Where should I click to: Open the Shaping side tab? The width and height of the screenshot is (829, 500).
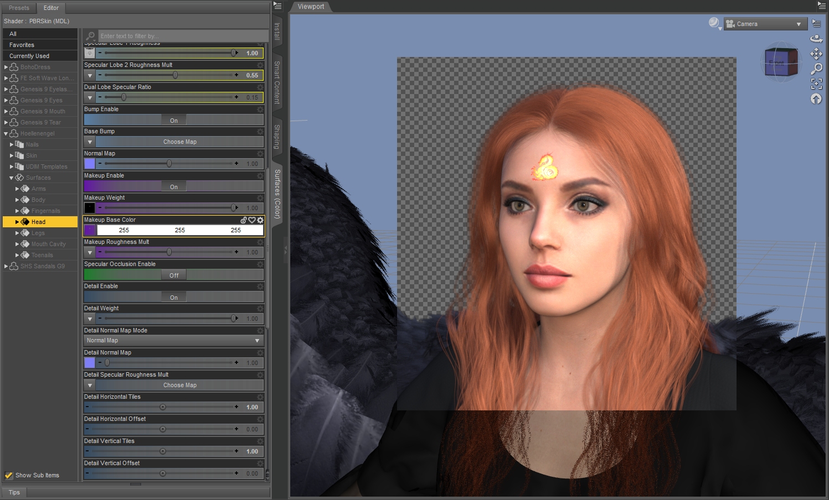click(x=277, y=136)
